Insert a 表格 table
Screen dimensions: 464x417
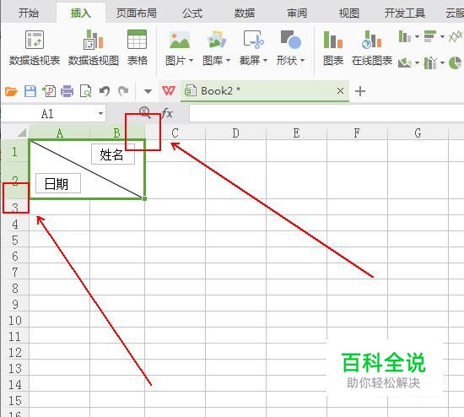137,47
